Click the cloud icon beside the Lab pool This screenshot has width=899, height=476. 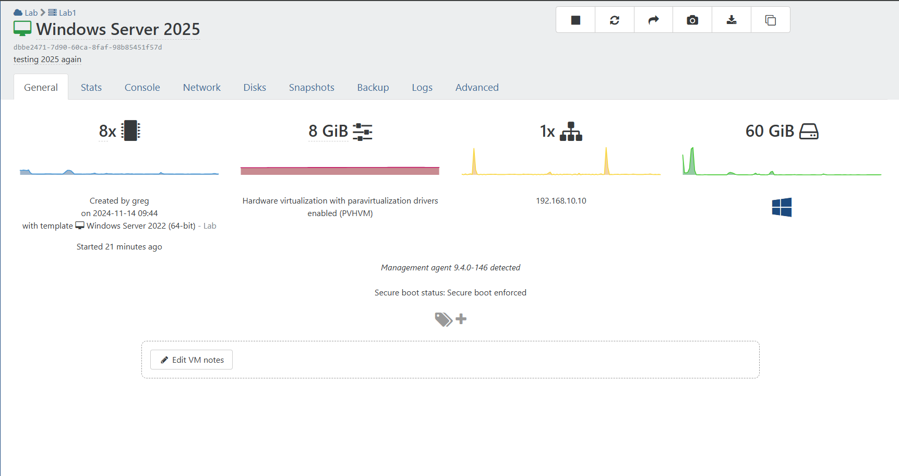coord(18,13)
